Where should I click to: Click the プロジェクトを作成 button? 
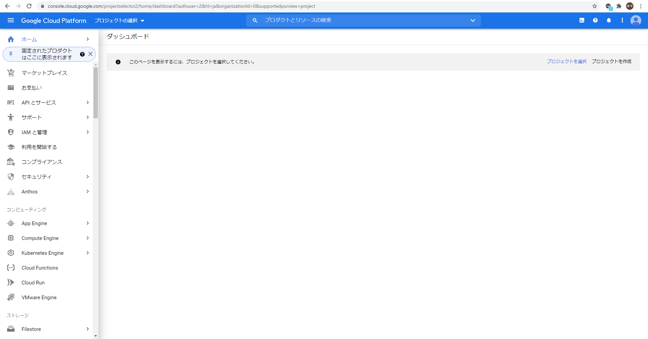coord(612,61)
